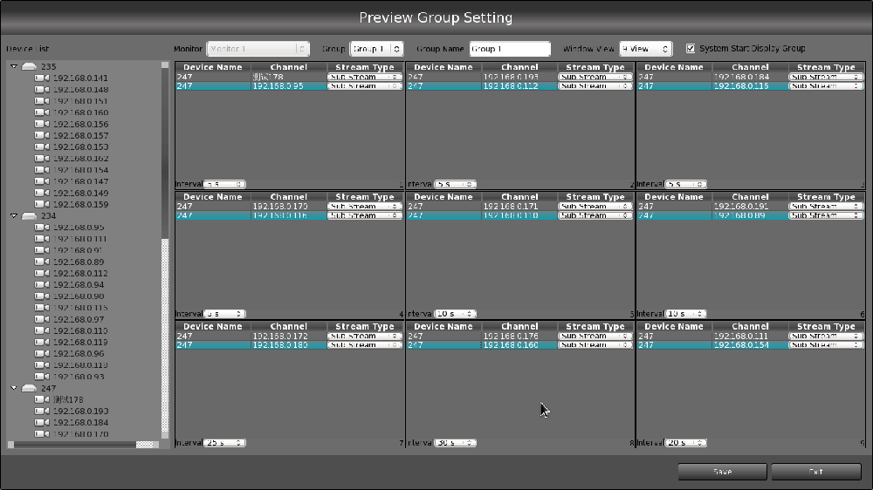Click the Save button
The image size is (873, 490).
tap(722, 472)
